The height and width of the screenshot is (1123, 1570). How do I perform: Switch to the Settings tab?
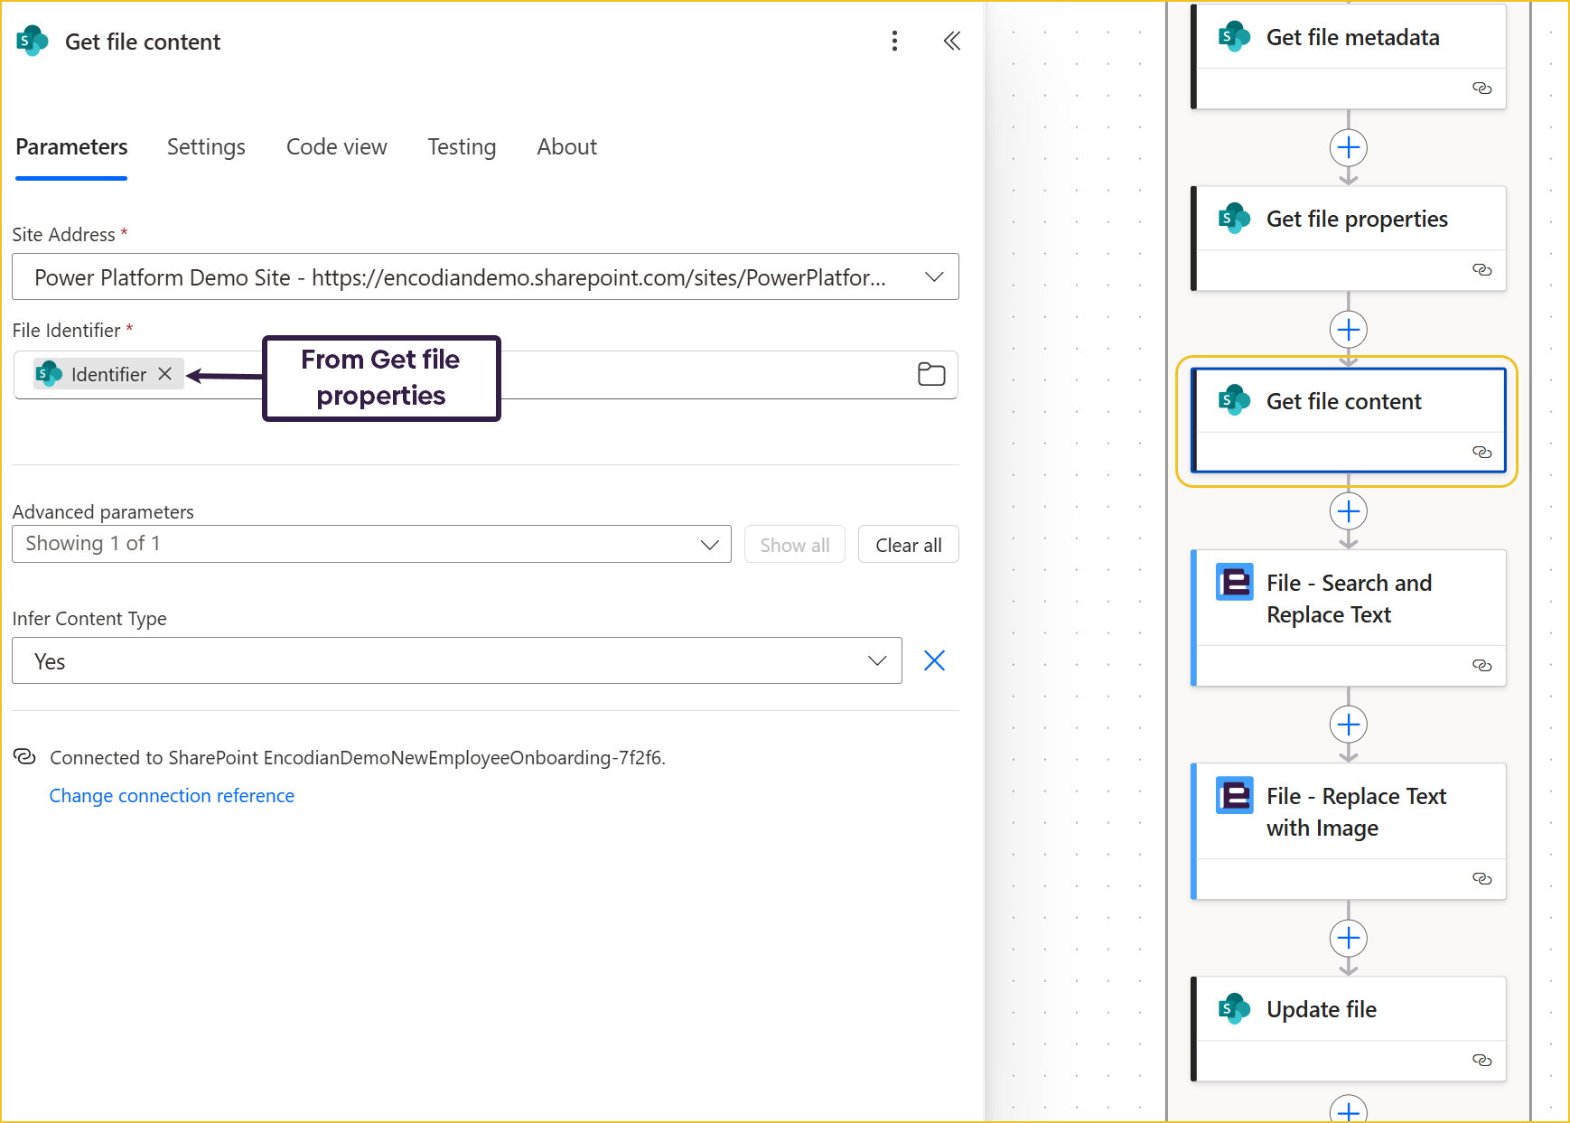206,147
